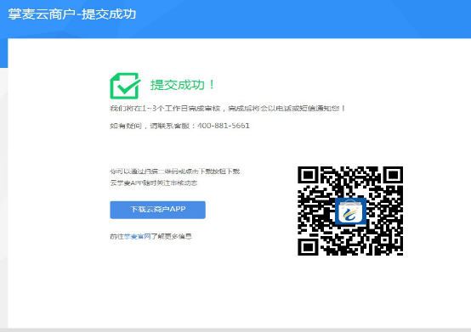Image resolution: width=471 pixels, height=332 pixels.
Task: Click the 云掌麦APP随时关注审核动态 text line
Action: tap(154, 183)
